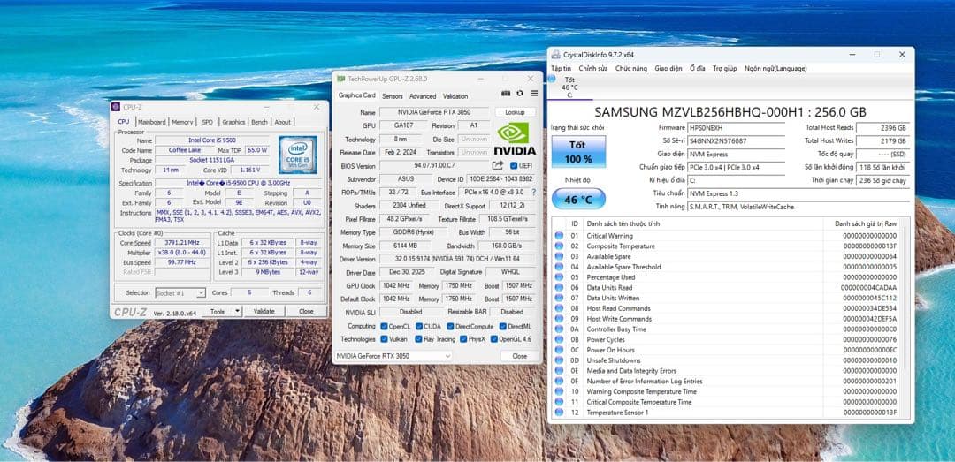Image resolution: width=955 pixels, height=462 pixels.
Task: Switch to the Memory tab in CPU-Z
Action: click(182, 122)
